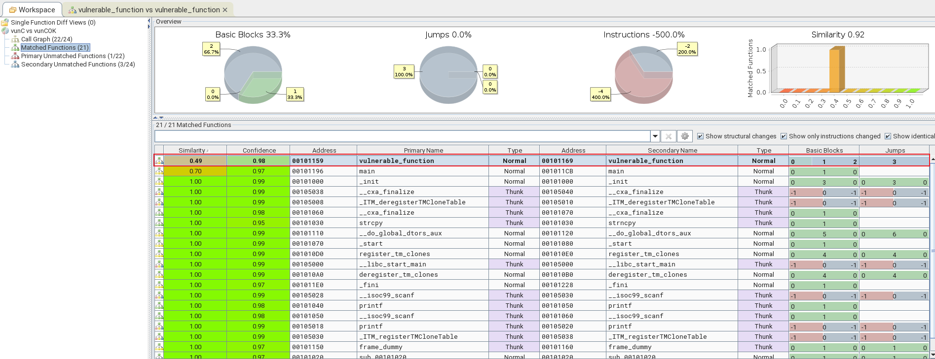Click the green Matched Functions node icon
This screenshot has width=935, height=359.
pos(15,48)
